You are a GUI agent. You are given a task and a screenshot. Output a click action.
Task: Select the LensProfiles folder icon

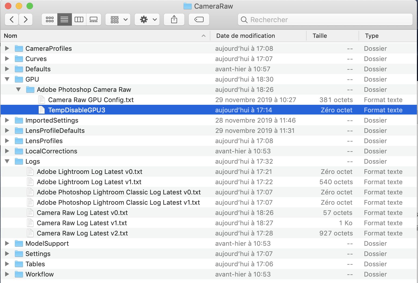[19, 141]
